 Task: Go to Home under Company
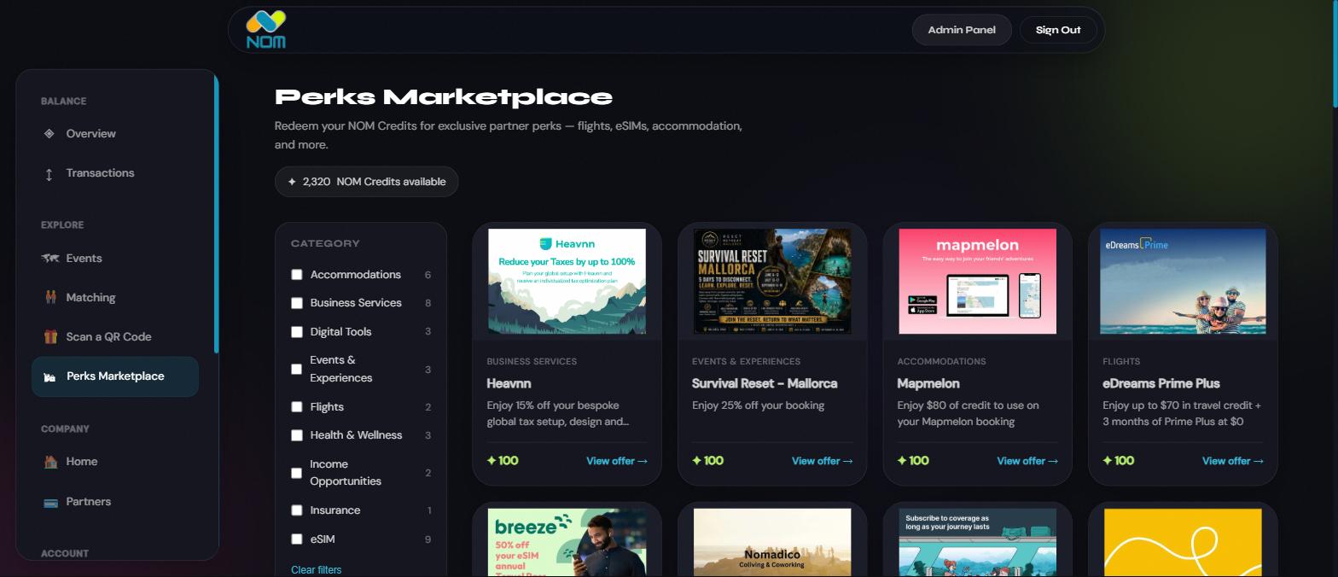pyautogui.click(x=115, y=462)
